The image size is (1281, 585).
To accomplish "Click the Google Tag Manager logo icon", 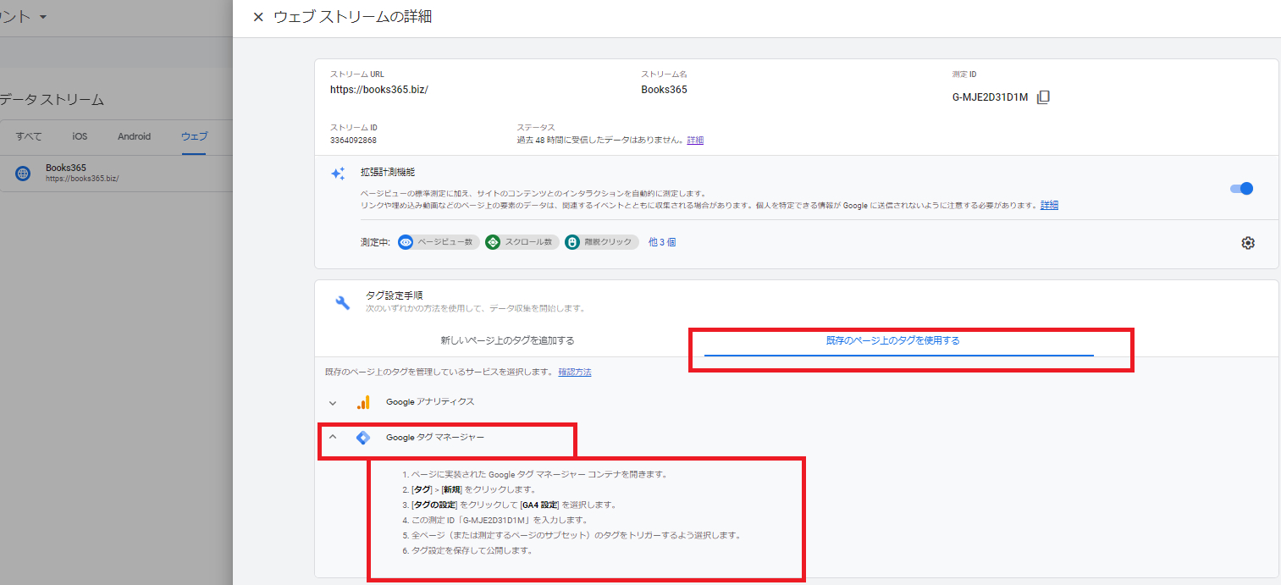I will 363,438.
